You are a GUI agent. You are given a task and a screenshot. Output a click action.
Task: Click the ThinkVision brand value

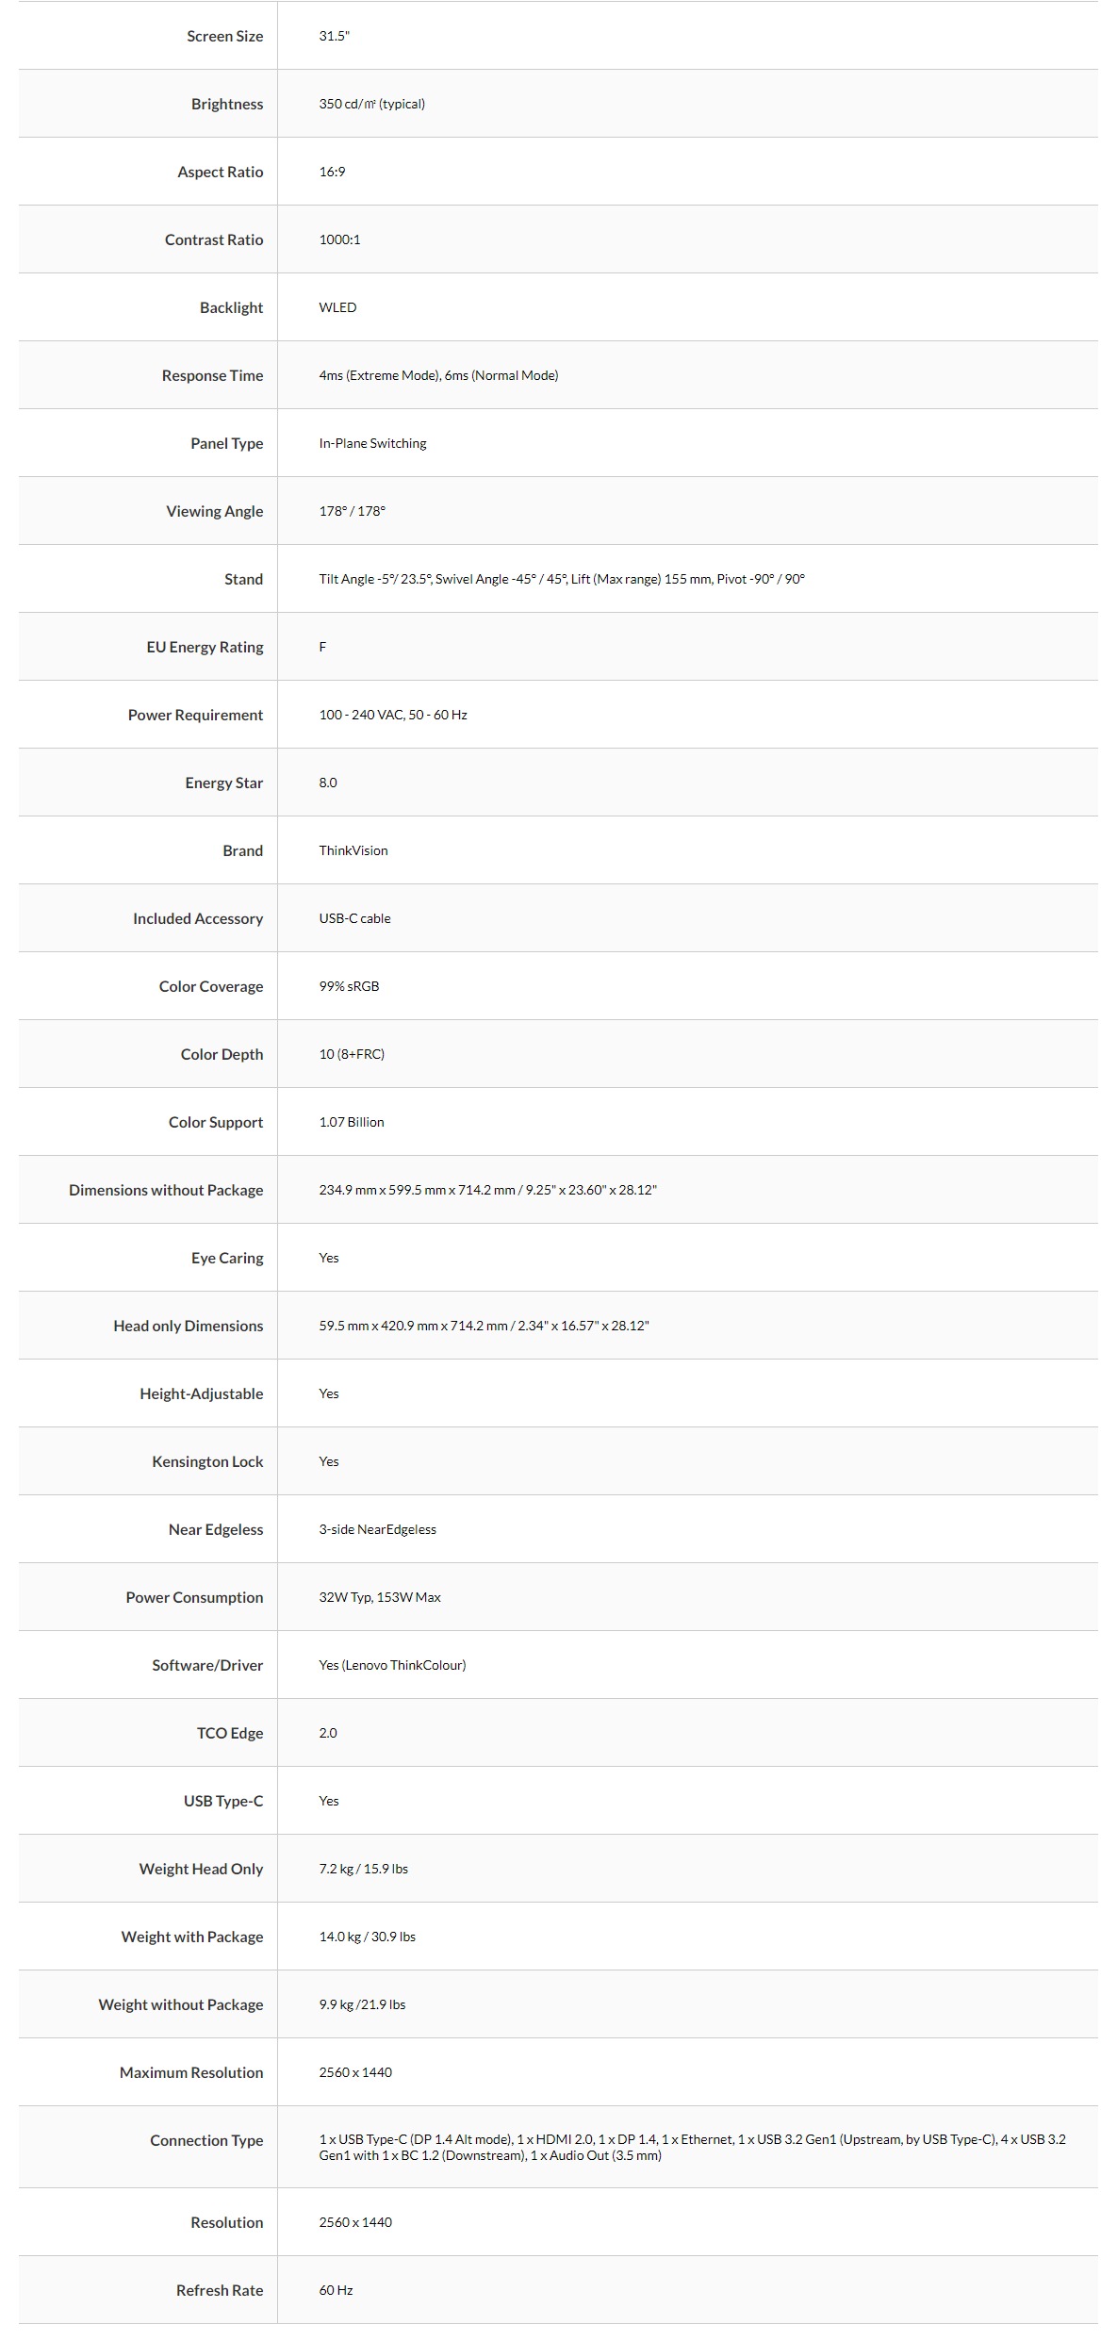[353, 850]
